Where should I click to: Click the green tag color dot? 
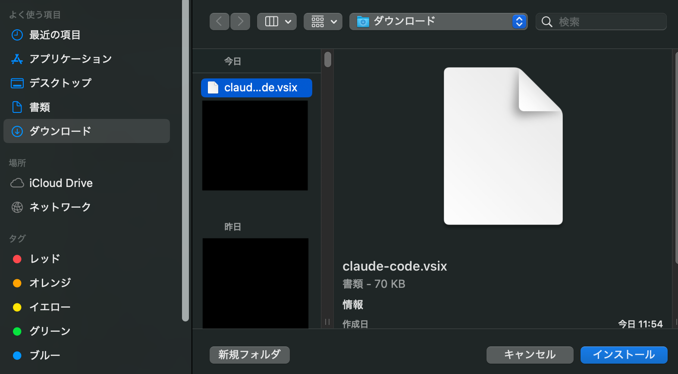17,331
